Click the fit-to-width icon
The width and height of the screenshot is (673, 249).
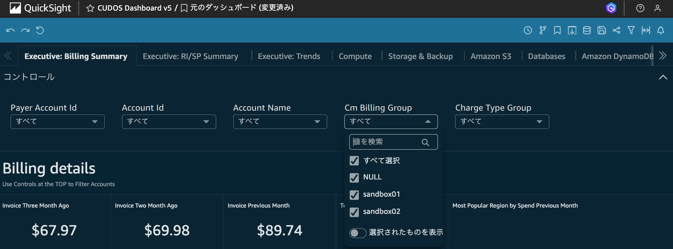[646, 30]
